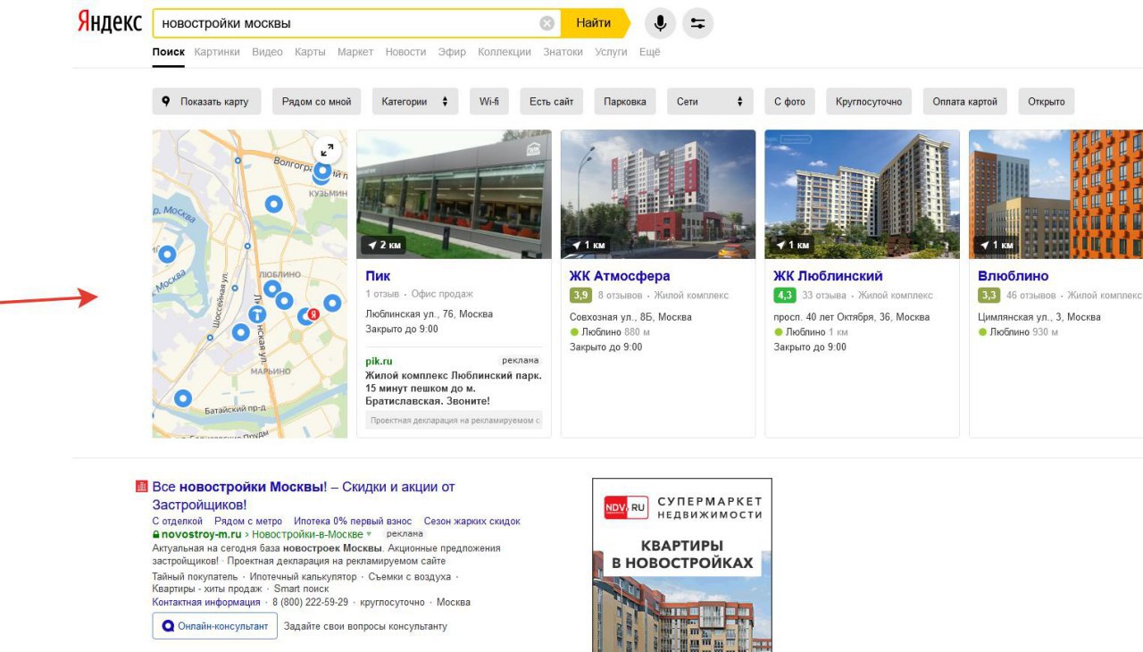Open the Коллекции tab
The width and height of the screenshot is (1143, 652).
point(505,52)
